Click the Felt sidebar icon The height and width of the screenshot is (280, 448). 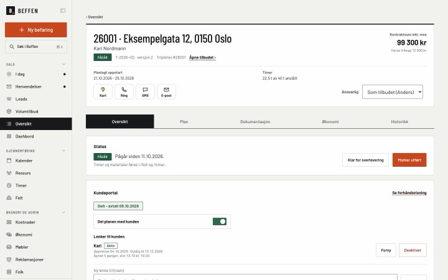click(9, 198)
